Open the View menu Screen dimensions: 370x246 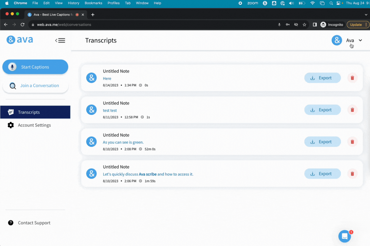point(59,3)
